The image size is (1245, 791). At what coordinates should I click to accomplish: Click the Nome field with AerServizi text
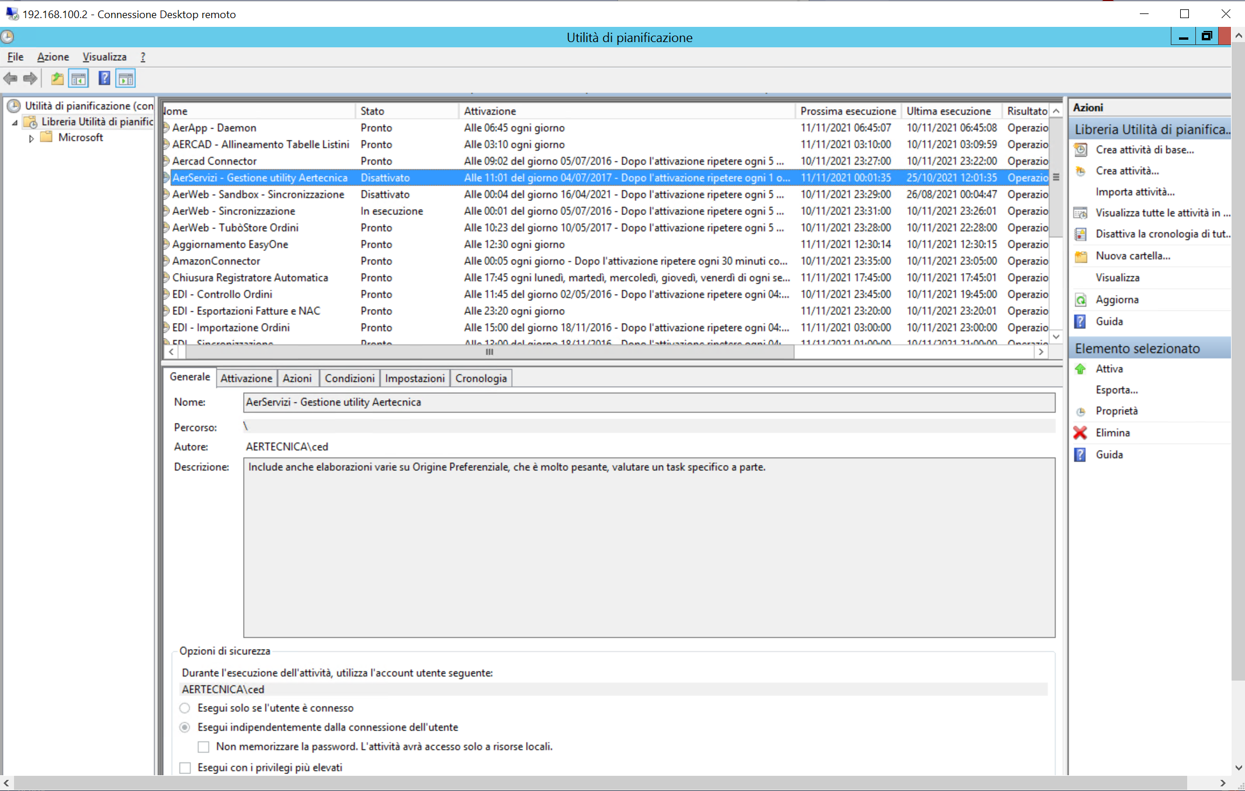coord(649,402)
